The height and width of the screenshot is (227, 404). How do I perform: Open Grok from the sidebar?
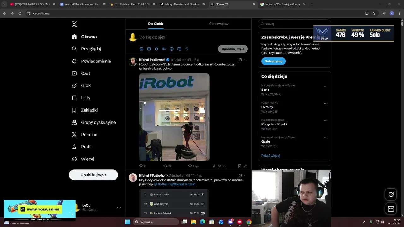pos(81,85)
